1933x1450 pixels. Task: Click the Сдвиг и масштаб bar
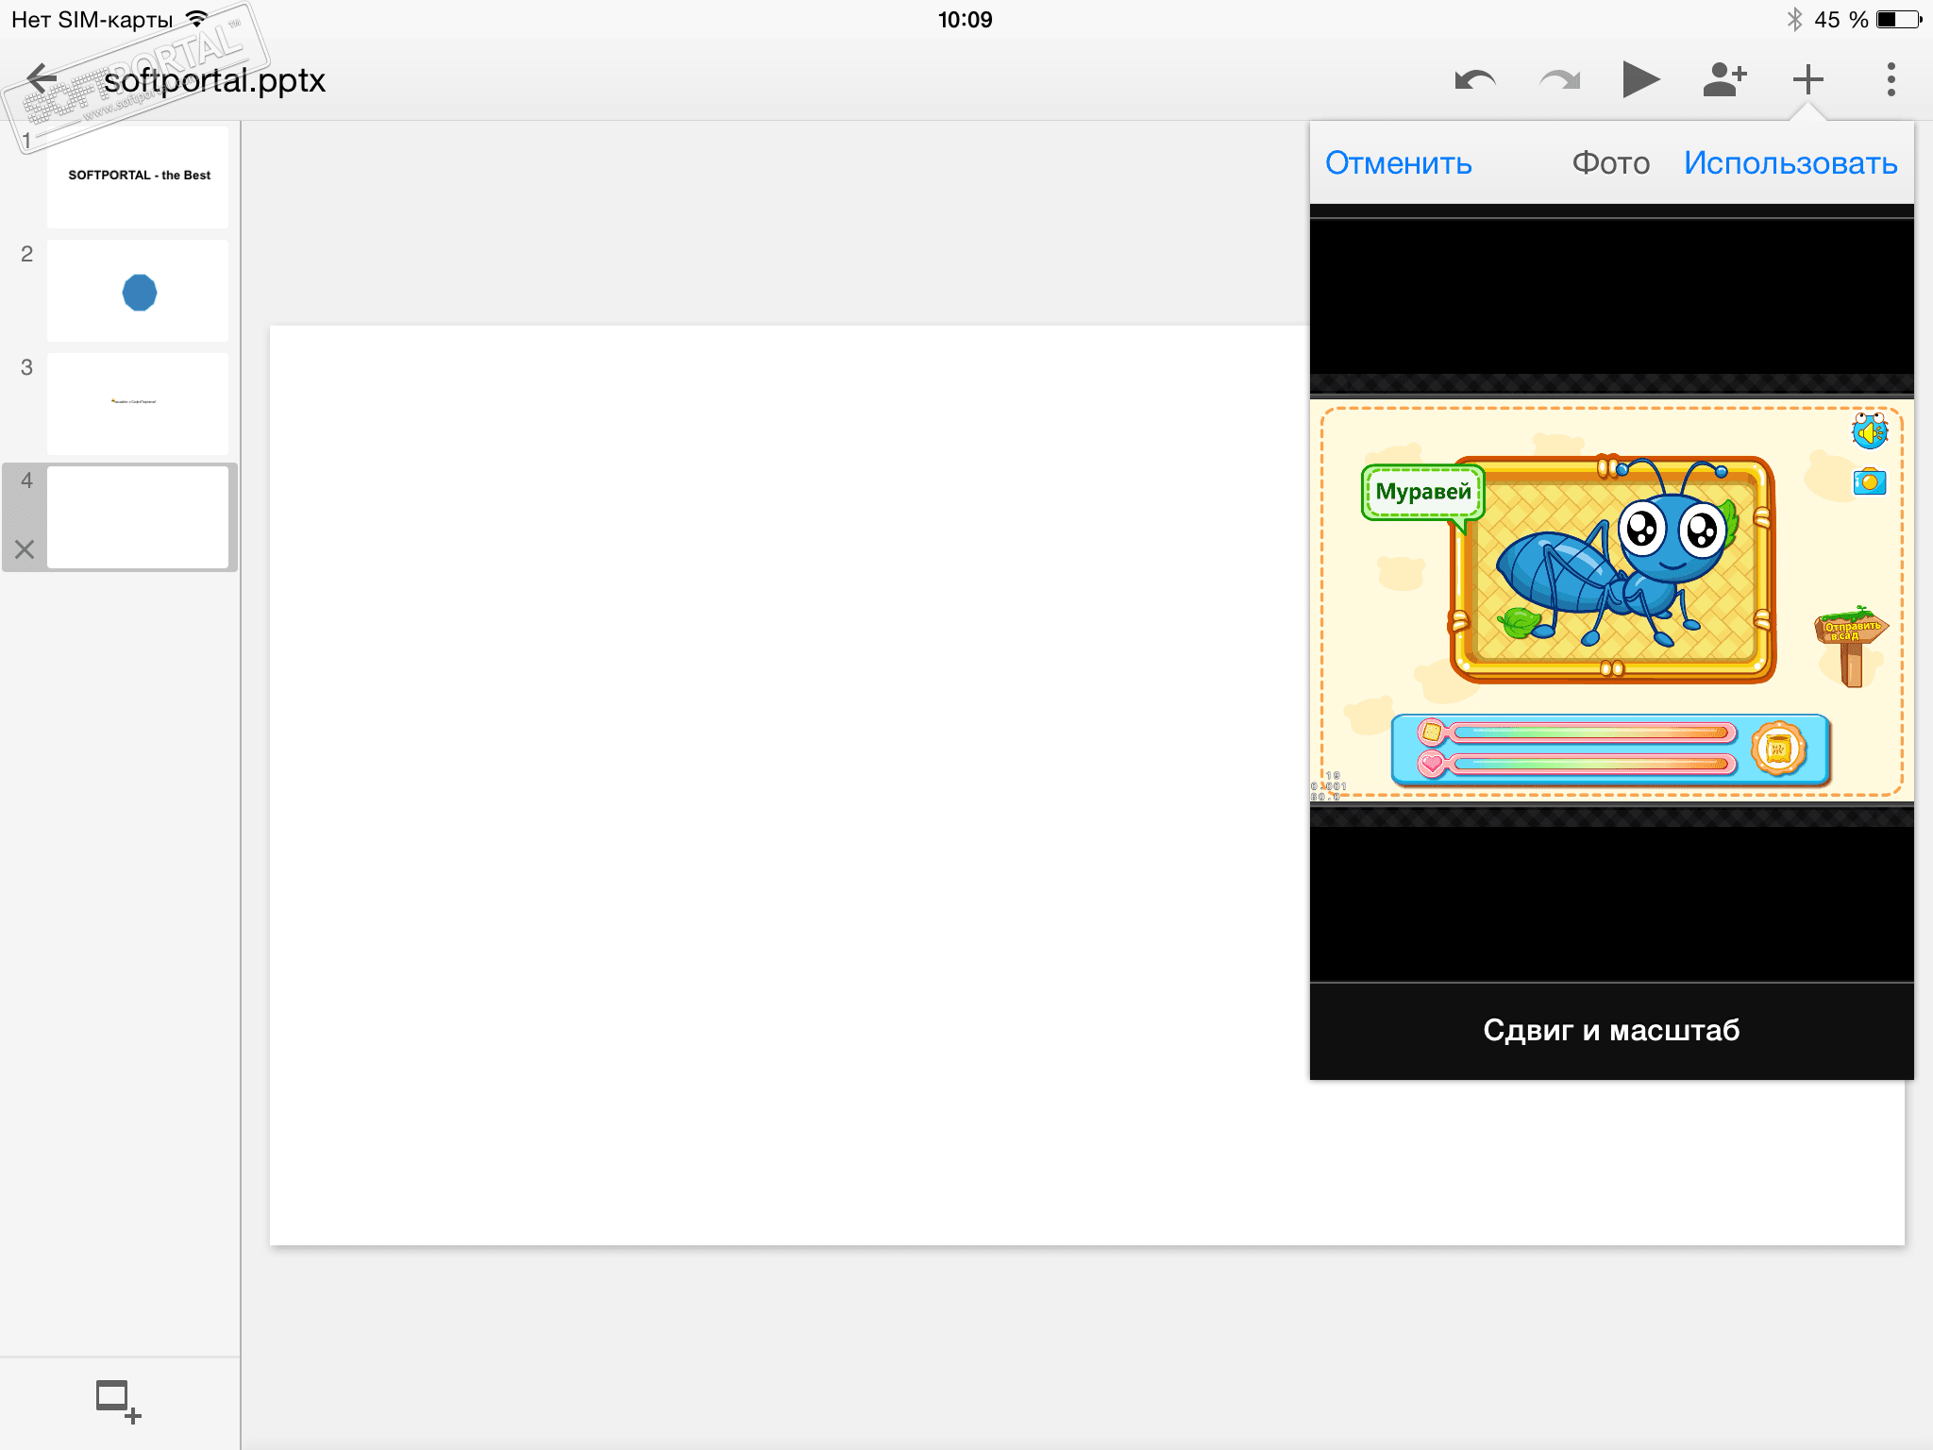point(1611,1030)
